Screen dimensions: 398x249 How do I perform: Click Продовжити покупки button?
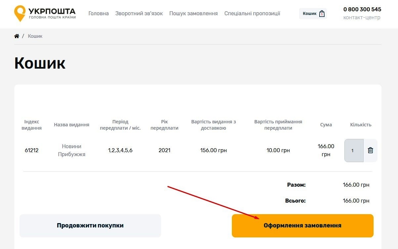[90, 226]
